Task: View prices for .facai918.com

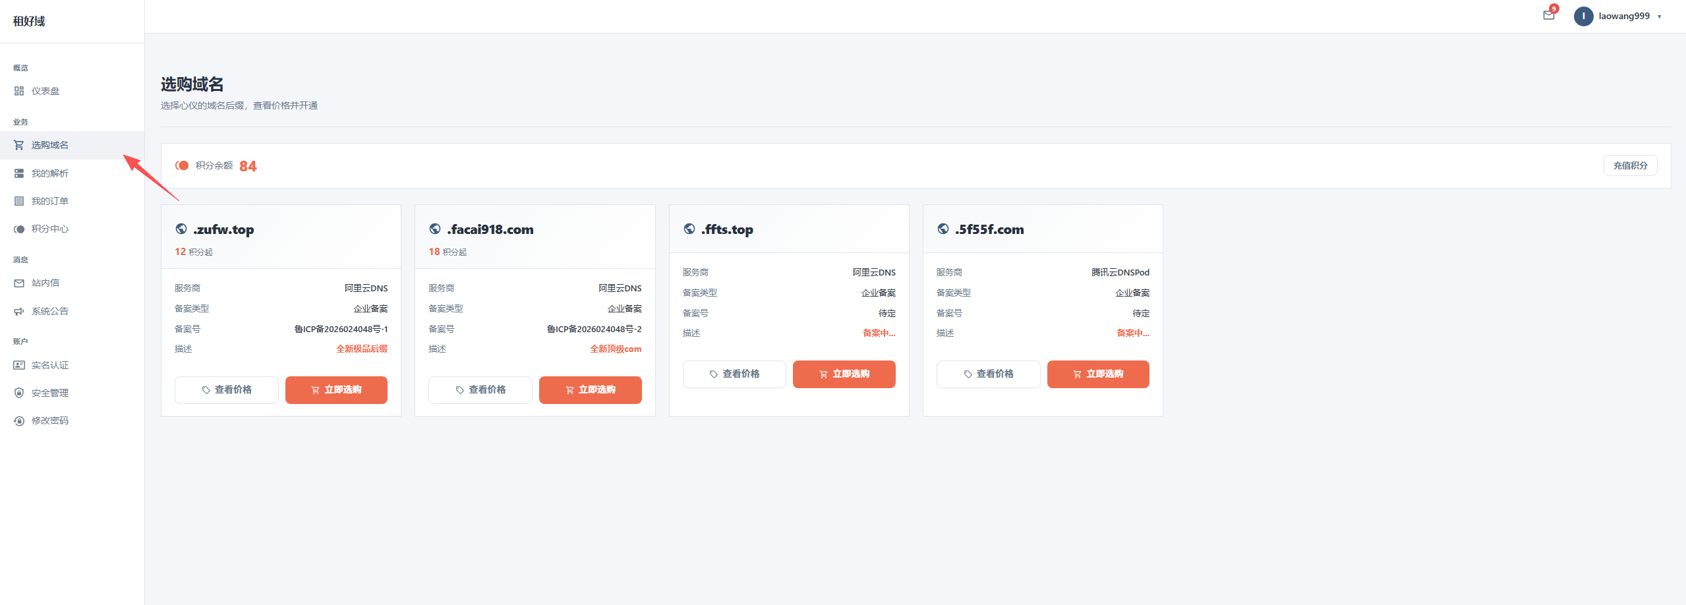Action: [x=480, y=389]
